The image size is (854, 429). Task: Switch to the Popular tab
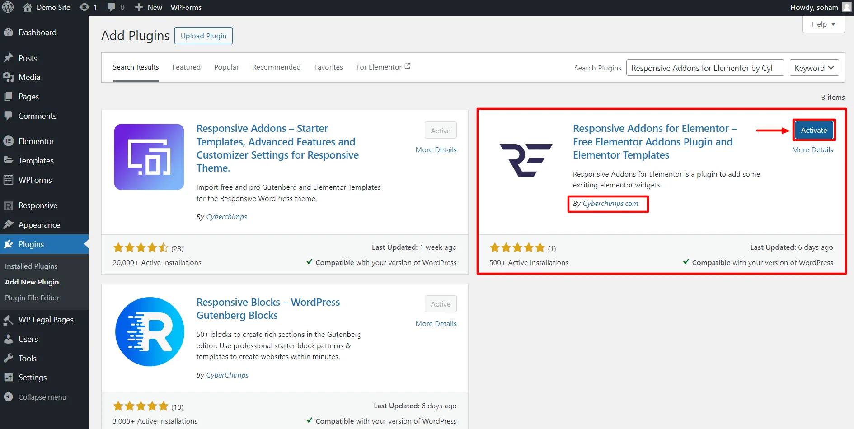tap(226, 67)
